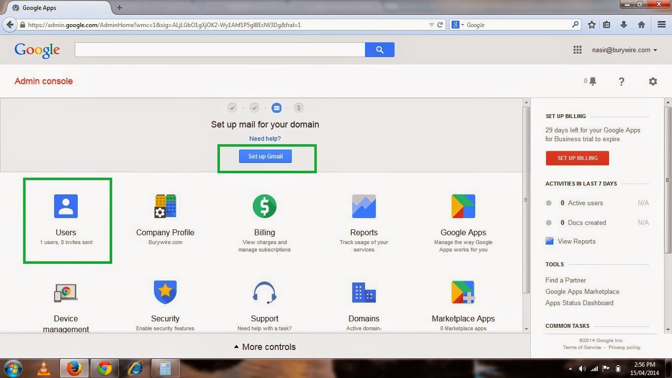The image size is (672, 378).
Task: Open the Google Apps icon
Action: pyautogui.click(x=463, y=206)
